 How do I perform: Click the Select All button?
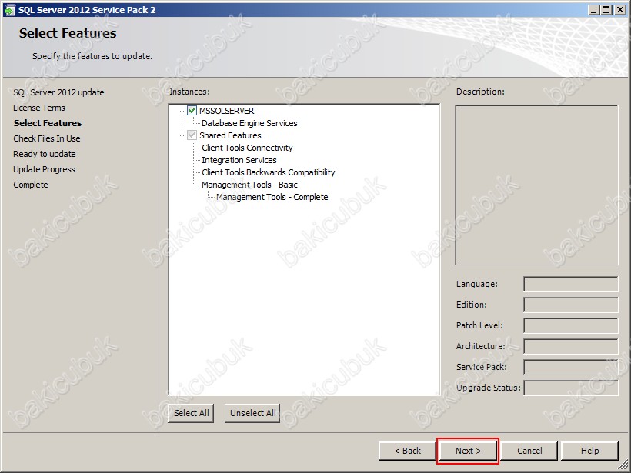coord(191,413)
